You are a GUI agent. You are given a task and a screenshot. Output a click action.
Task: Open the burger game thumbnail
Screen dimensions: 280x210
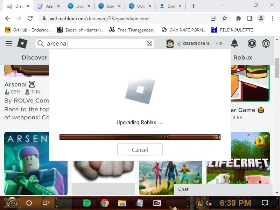click(x=250, y=83)
